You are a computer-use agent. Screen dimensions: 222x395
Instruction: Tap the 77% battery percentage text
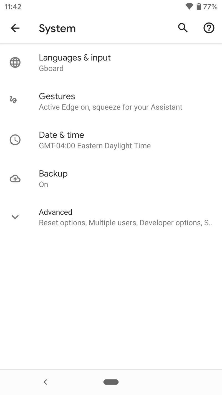click(210, 6)
